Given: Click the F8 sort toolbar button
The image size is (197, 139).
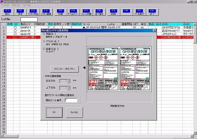Looking at the screenshot, I should 99,12.
